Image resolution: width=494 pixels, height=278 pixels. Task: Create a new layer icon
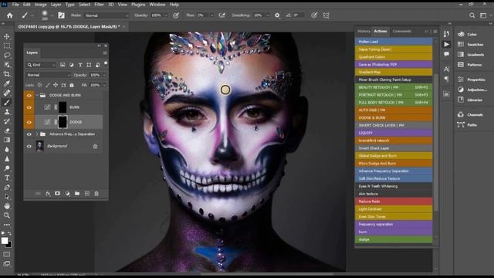pos(86,194)
